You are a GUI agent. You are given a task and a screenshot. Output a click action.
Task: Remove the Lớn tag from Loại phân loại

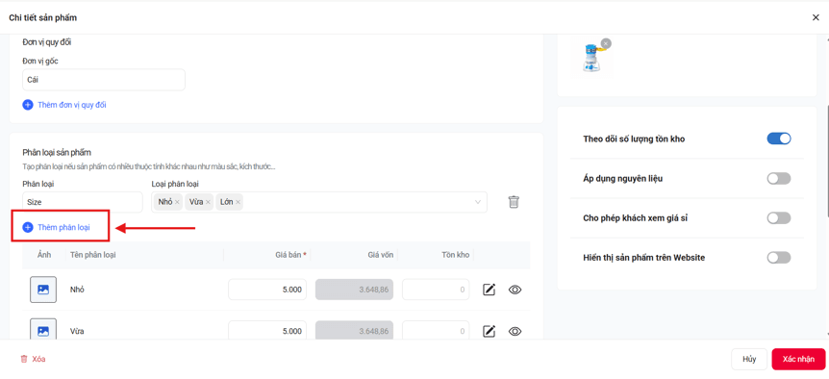pos(239,202)
